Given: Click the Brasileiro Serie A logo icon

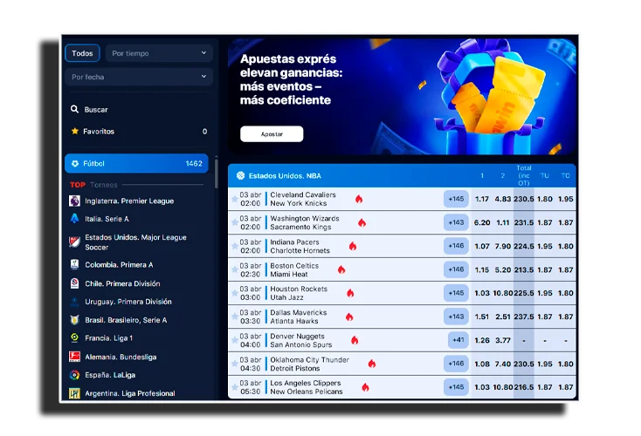Looking at the screenshot, I should [74, 320].
